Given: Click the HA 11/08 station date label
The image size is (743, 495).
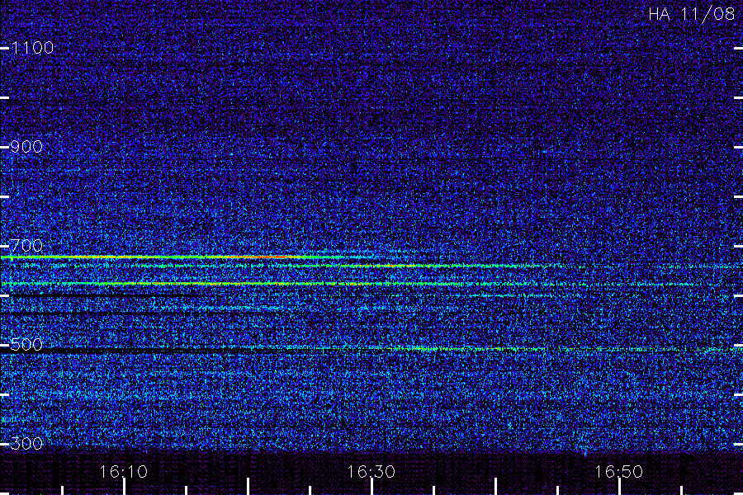Looking at the screenshot, I should pos(691,14).
